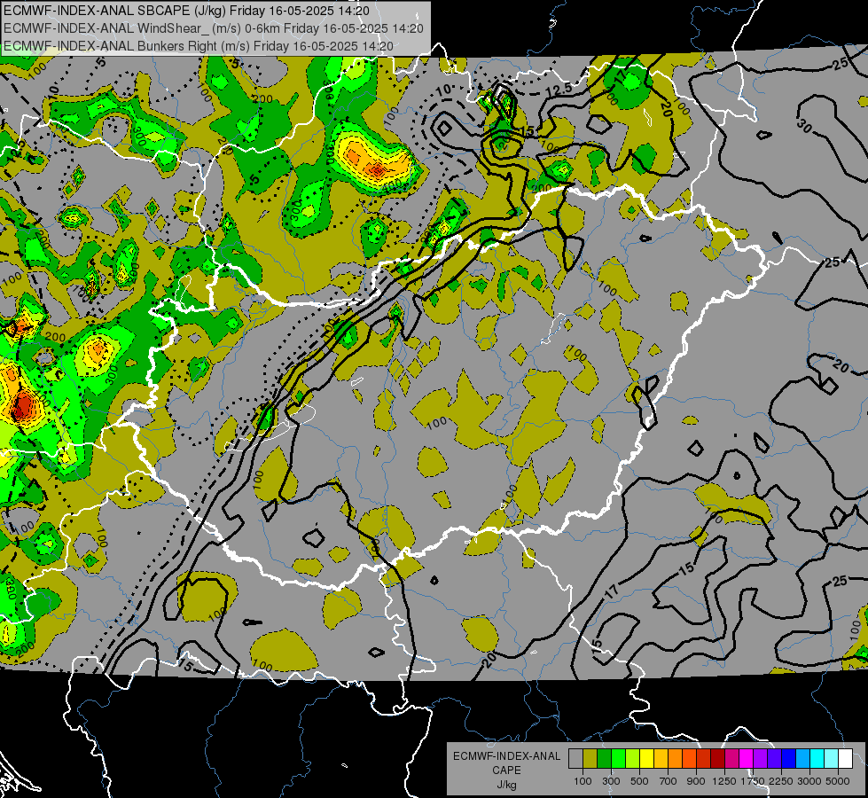This screenshot has width=868, height=798.
Task: Click the 1250 value under legend colorbar
Action: (x=724, y=781)
